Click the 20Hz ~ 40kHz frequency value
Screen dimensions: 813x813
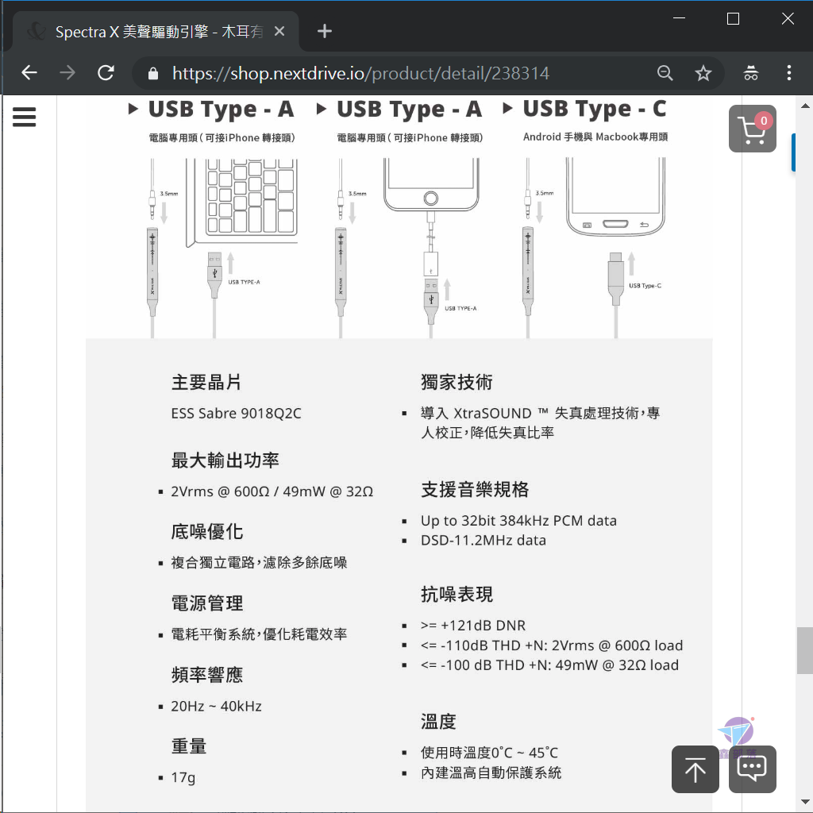216,706
